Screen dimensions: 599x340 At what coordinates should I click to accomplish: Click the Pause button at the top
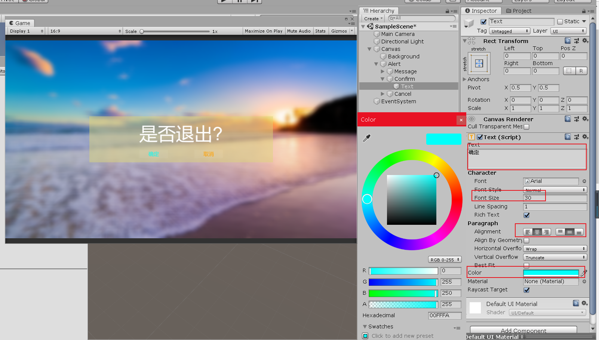pyautogui.click(x=240, y=1)
